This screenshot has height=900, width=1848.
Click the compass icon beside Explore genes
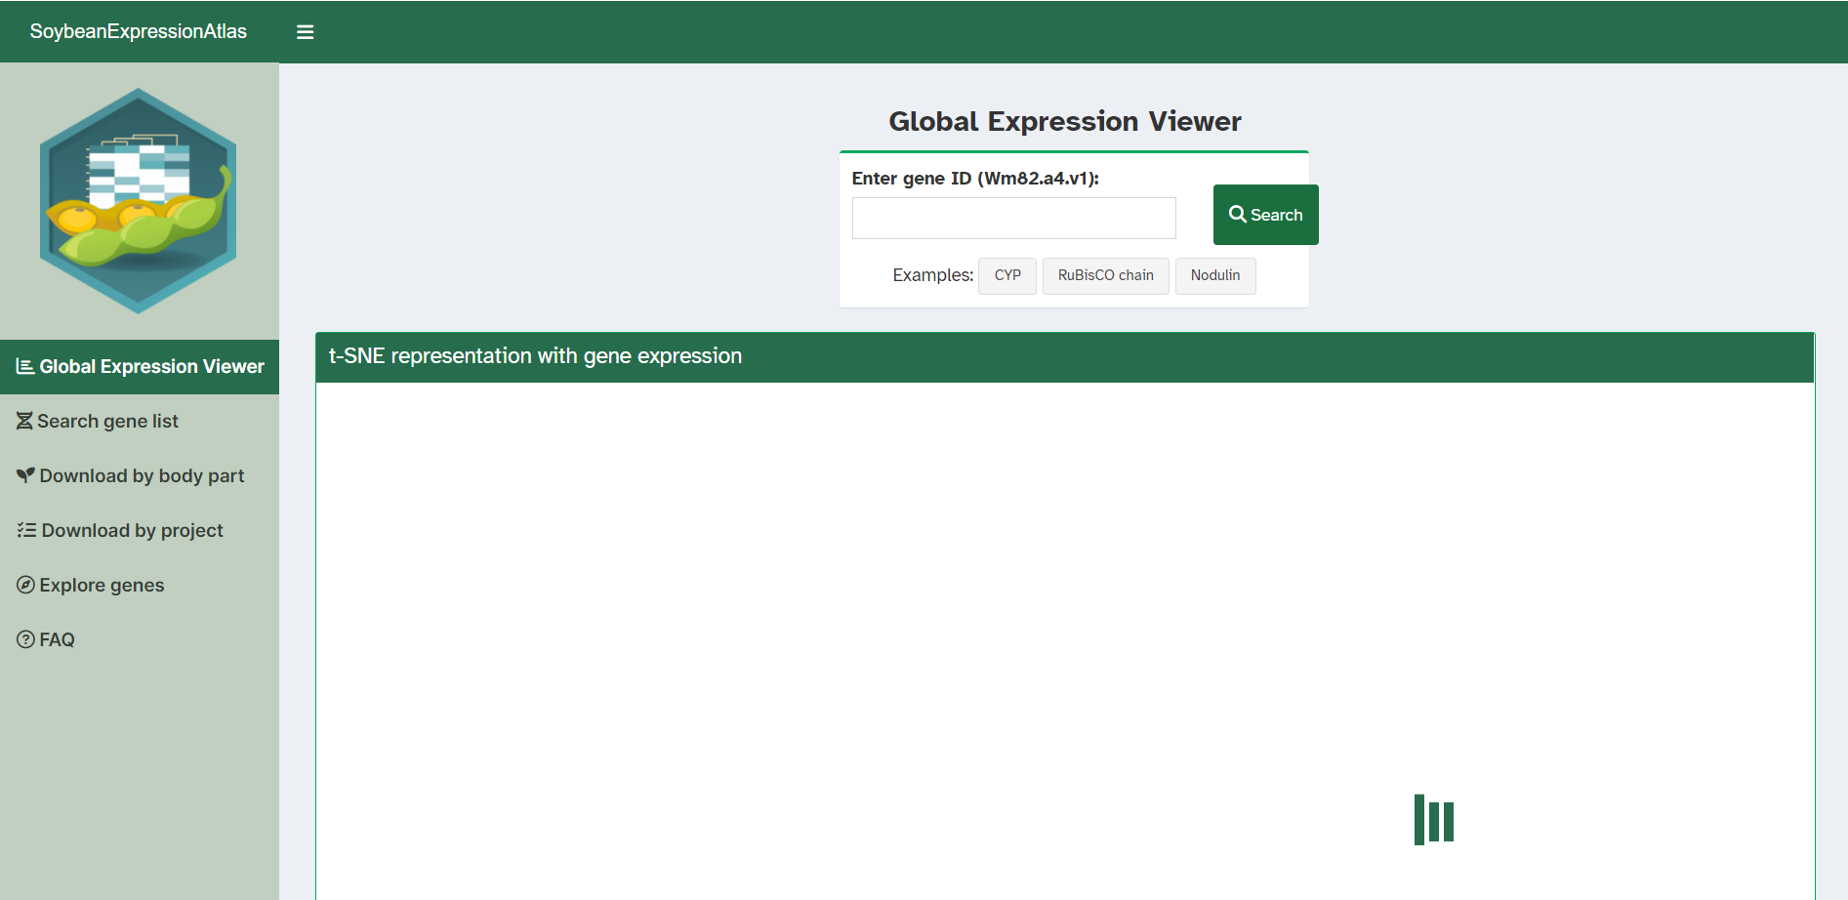tap(25, 585)
